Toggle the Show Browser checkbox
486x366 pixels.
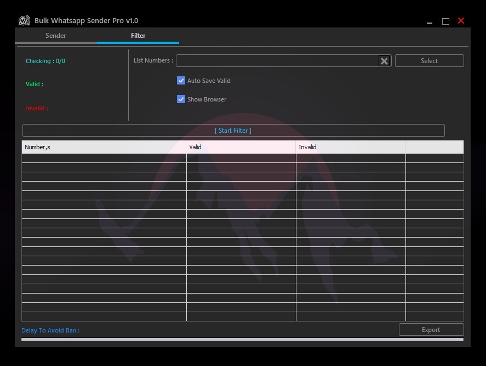(x=181, y=99)
